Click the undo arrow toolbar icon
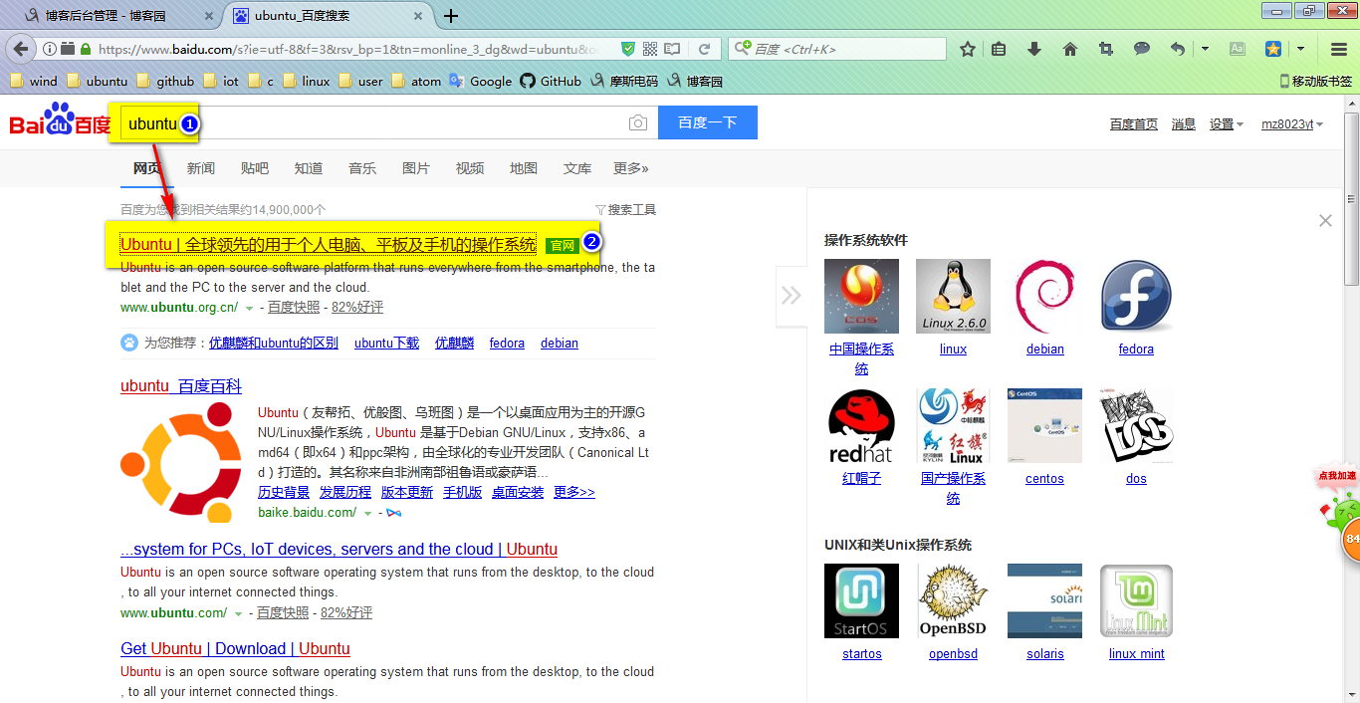This screenshot has height=703, width=1360. 1178,49
